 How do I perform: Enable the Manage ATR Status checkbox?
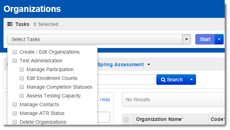pos(15,113)
